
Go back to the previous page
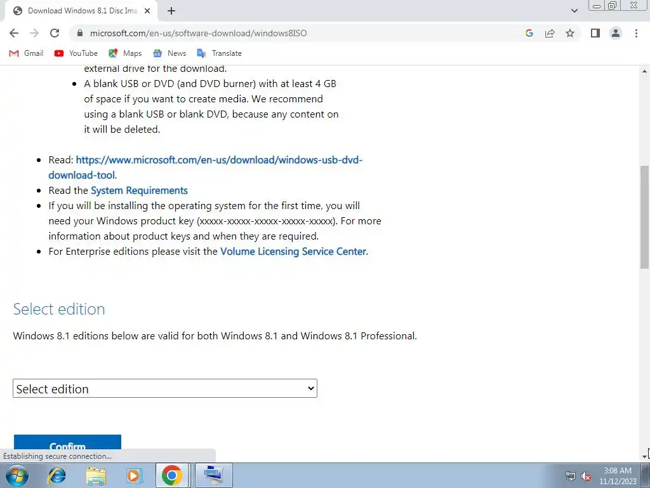14,33
